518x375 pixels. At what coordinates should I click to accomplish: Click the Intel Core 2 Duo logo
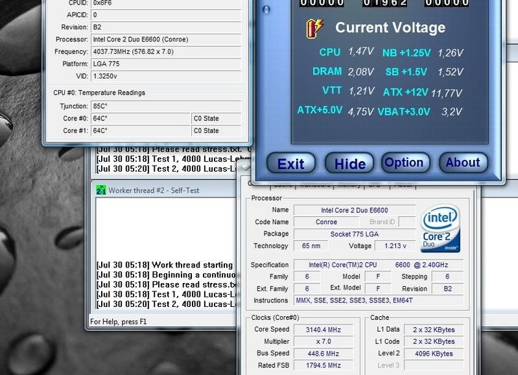click(440, 228)
